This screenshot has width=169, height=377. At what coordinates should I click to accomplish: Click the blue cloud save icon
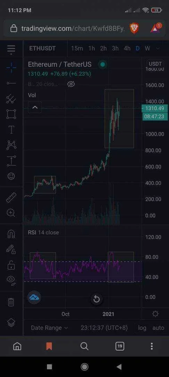pos(34,297)
